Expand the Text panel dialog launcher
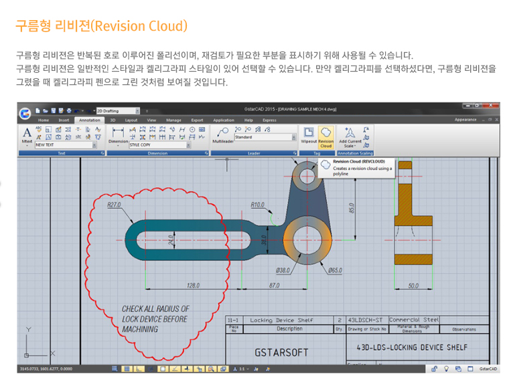Screen dimensions: 509x388 (x=102, y=153)
